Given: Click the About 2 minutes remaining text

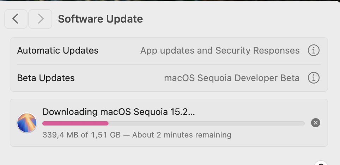Looking at the screenshot, I should tap(182, 135).
